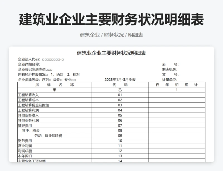Select code cell 01
Screen dimensions: 223x171
(x=120, y=95)
